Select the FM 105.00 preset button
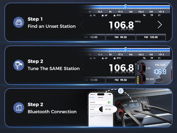177x133 pixels. [x=151, y=37]
